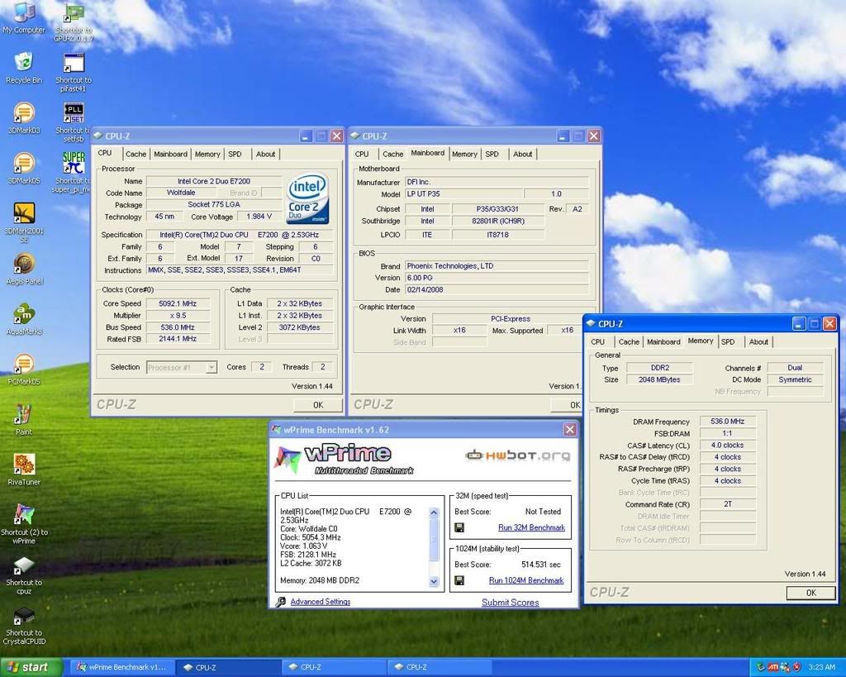Click the Advanced Settings wrench icon in wPrime
This screenshot has height=677, width=846.
point(281,602)
